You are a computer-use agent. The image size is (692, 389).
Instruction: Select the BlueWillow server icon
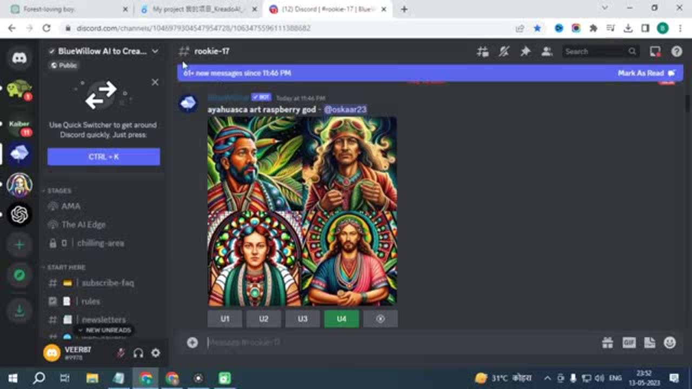19,154
